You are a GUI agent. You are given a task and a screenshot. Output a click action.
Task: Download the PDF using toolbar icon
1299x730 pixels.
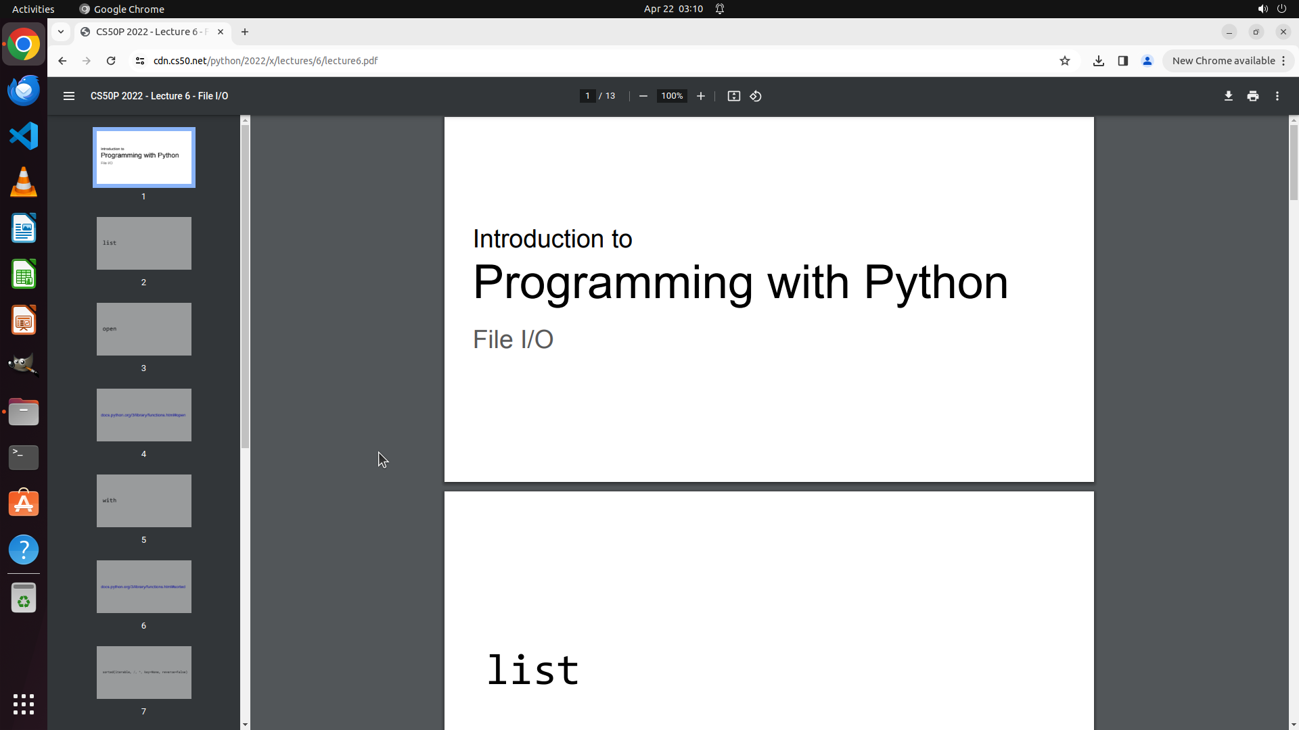(1228, 96)
